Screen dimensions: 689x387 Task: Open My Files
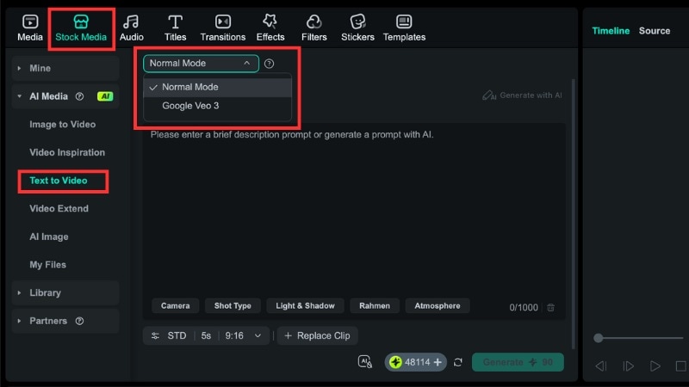(x=48, y=265)
